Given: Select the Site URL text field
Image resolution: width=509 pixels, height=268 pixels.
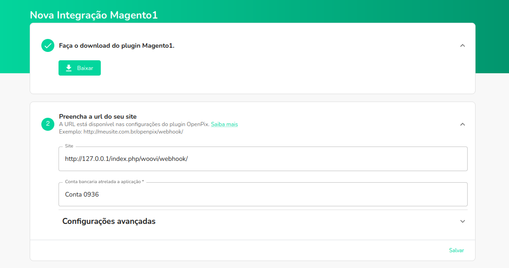Looking at the screenshot, I should [263, 158].
